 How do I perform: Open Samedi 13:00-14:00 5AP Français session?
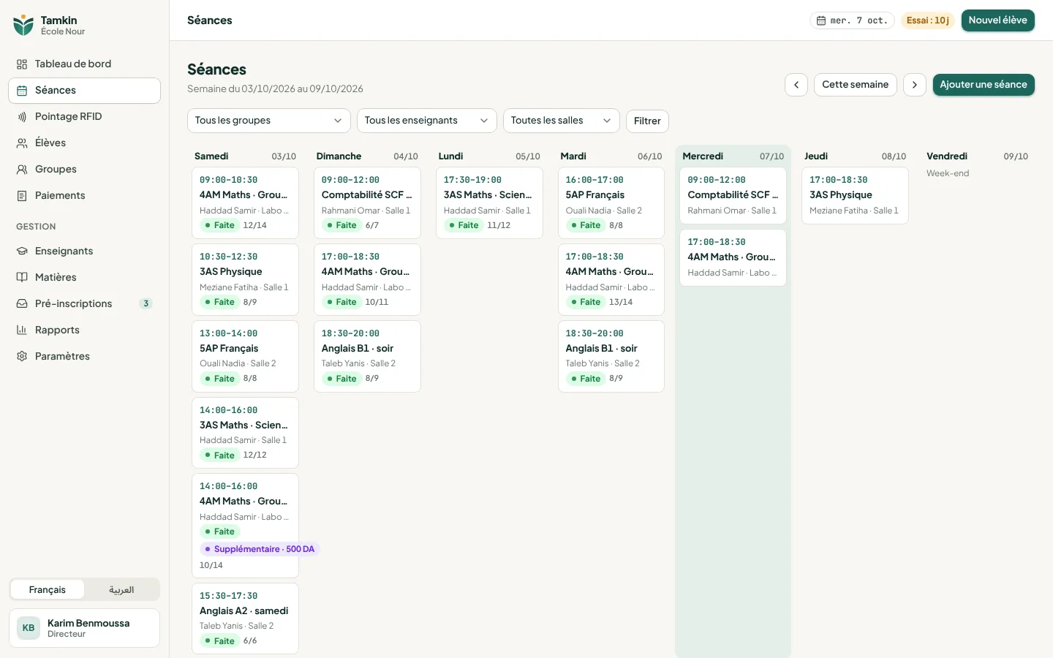(245, 356)
